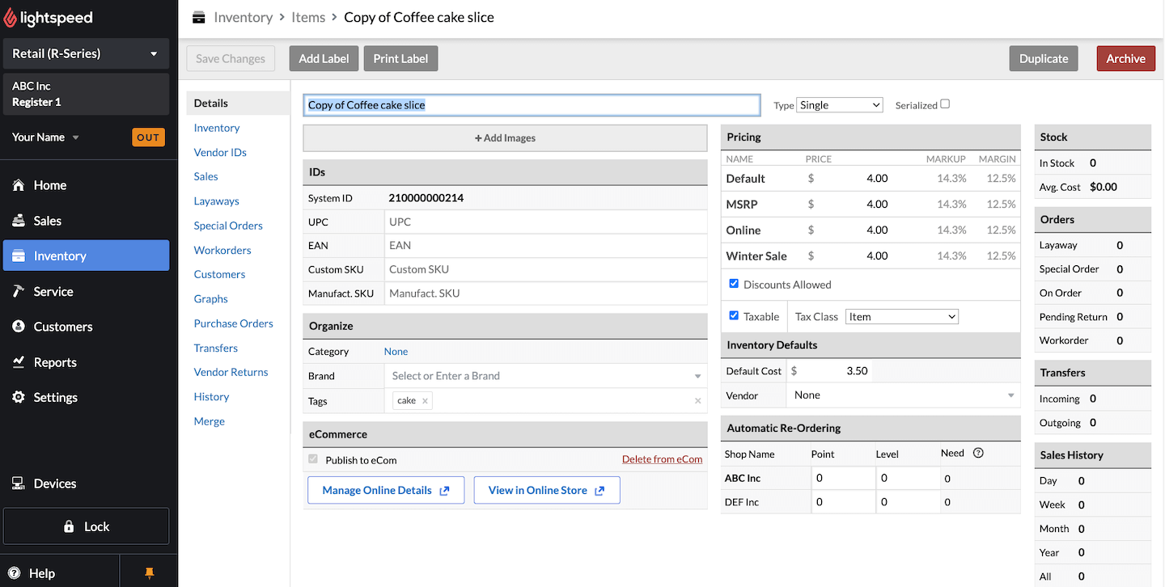This screenshot has height=587, width=1165.
Task: Click the Help question mark icon
Action: click(14, 573)
